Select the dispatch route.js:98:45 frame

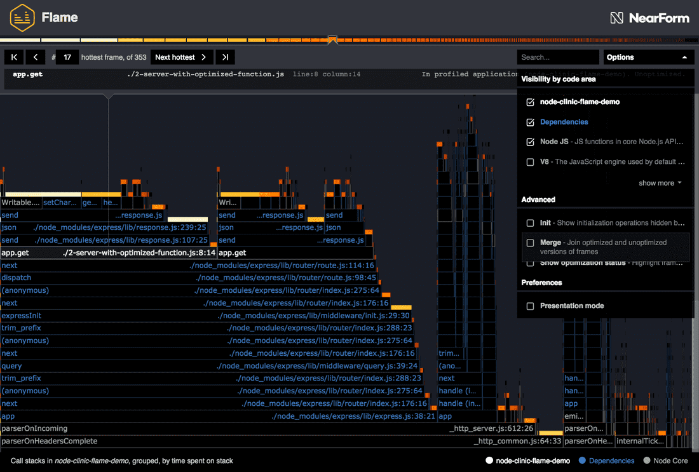[x=189, y=278]
